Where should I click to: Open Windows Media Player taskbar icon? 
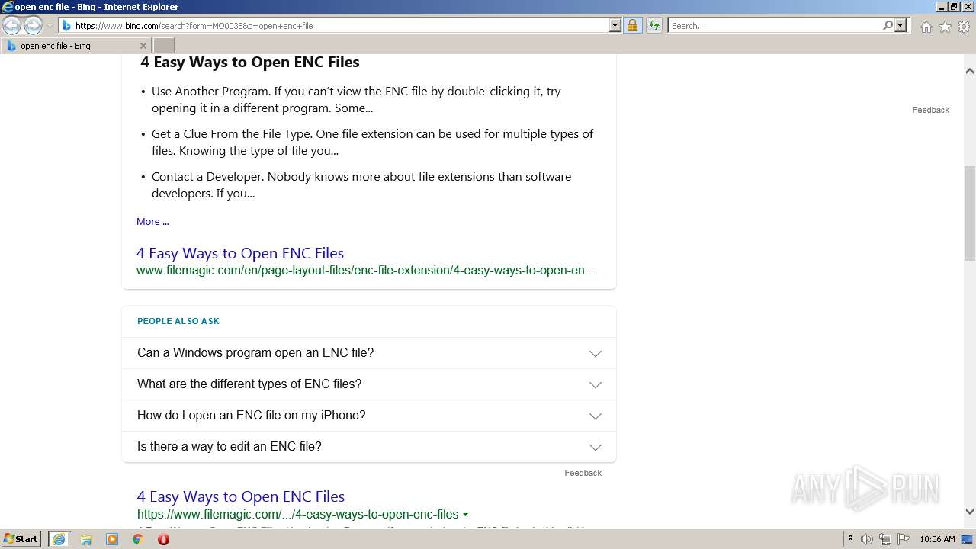click(x=112, y=539)
